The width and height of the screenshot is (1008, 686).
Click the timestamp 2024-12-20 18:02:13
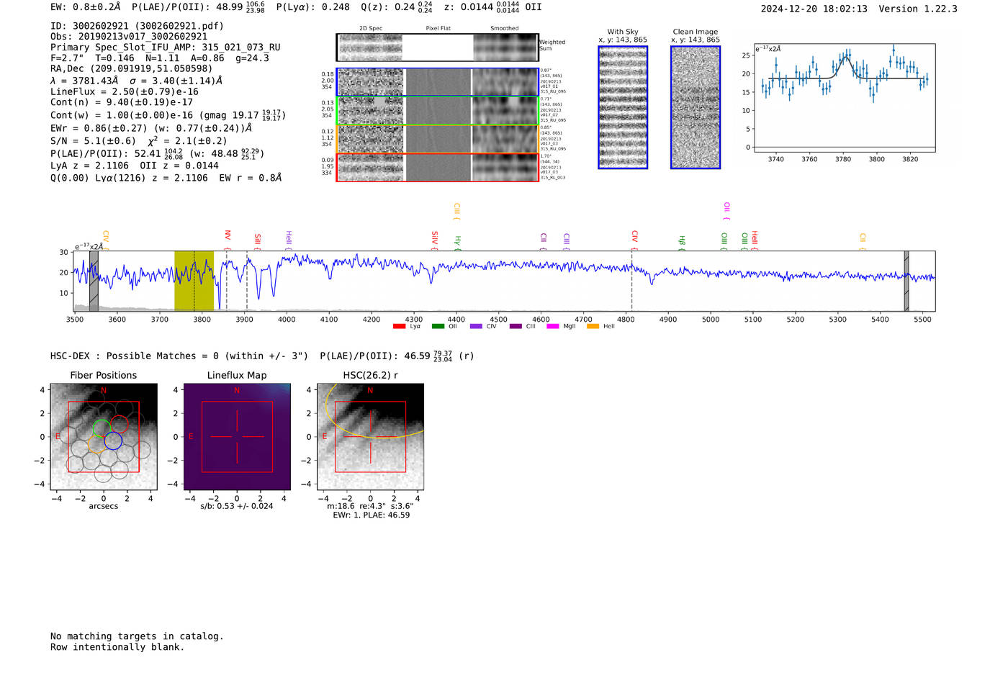(814, 9)
